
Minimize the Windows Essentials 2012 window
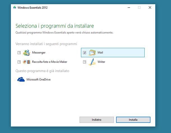(x=129, y=8)
